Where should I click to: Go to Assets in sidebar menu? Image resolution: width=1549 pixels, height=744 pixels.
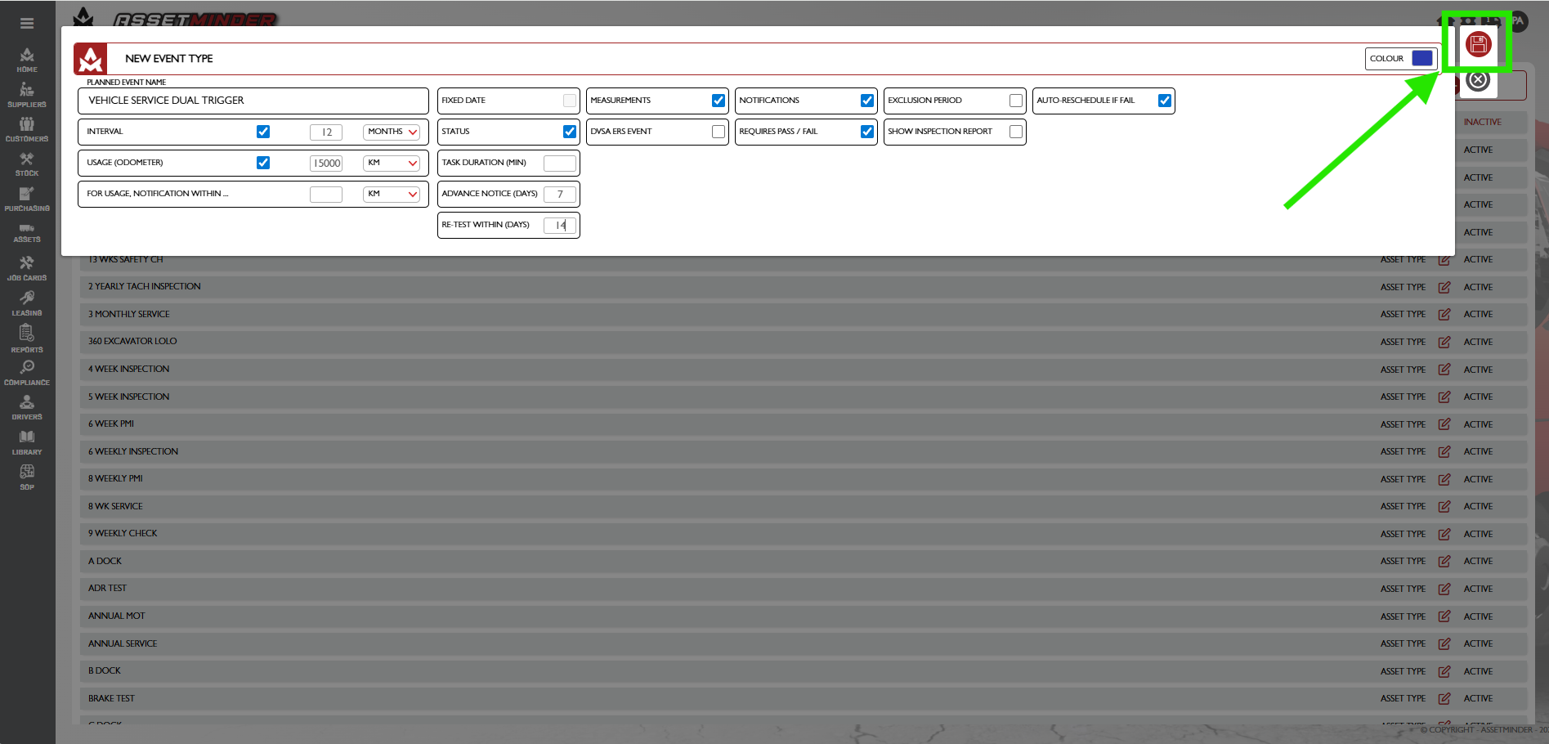[x=27, y=232]
